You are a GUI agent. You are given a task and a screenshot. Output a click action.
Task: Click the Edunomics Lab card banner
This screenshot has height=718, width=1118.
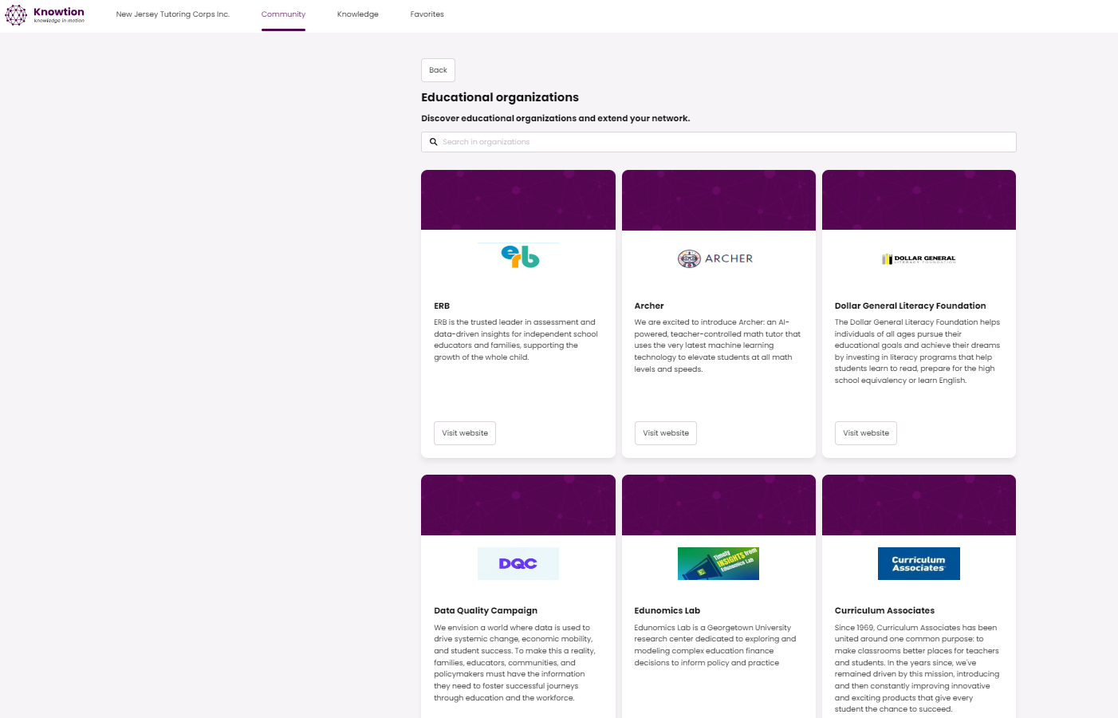point(718,505)
